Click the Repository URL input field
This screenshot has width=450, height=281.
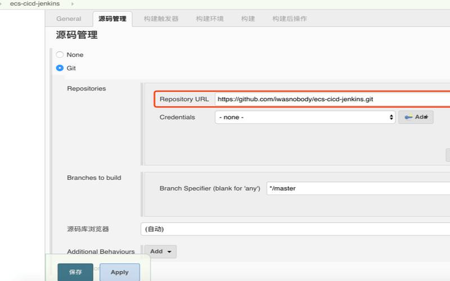[332, 99]
